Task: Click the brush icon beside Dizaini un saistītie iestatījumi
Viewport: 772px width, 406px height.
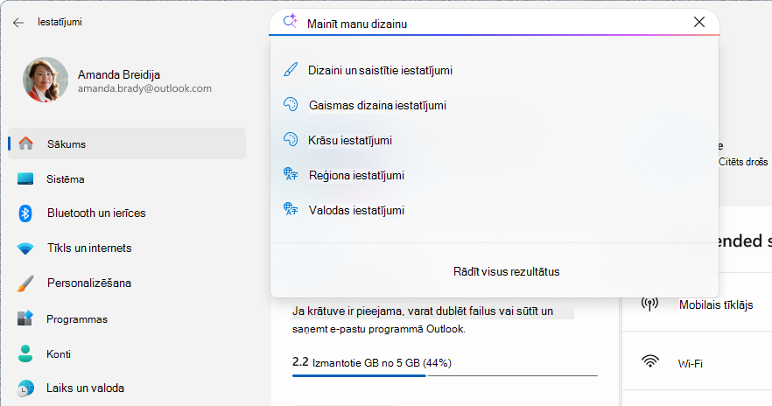Action: [x=291, y=69]
